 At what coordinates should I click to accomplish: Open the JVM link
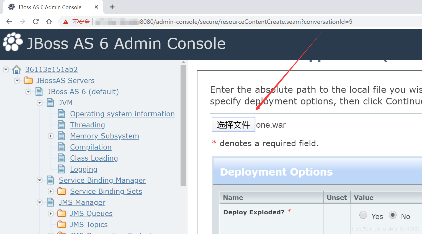click(66, 103)
